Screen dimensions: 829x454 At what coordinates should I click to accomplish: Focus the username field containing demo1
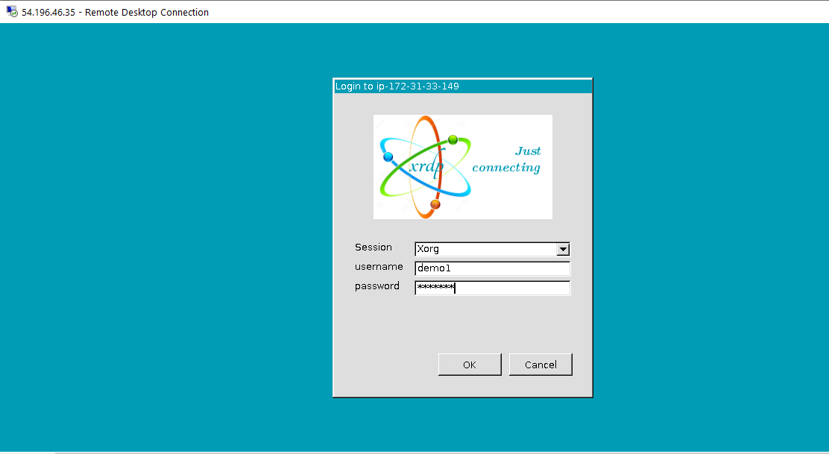point(492,268)
